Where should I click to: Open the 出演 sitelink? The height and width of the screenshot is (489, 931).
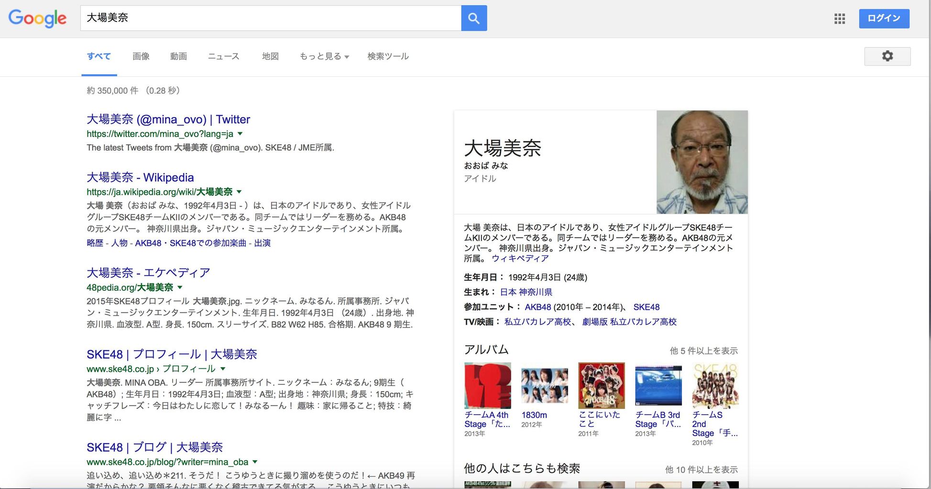coord(262,243)
